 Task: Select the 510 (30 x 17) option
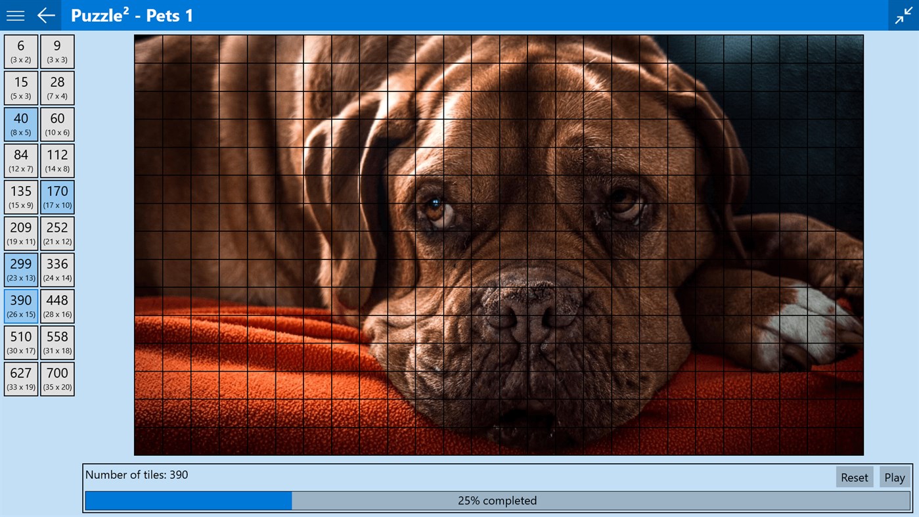click(20, 342)
